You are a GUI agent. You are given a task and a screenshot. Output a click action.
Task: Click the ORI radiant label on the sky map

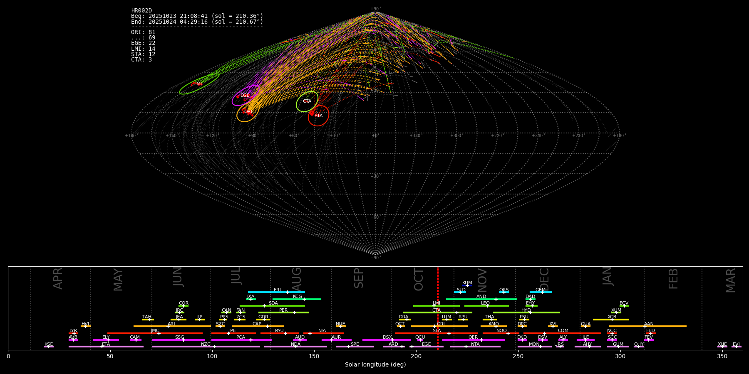(x=248, y=112)
